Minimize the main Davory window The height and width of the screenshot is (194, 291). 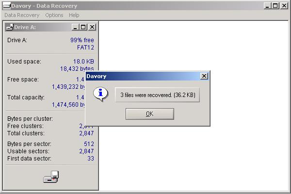click(x=268, y=6)
